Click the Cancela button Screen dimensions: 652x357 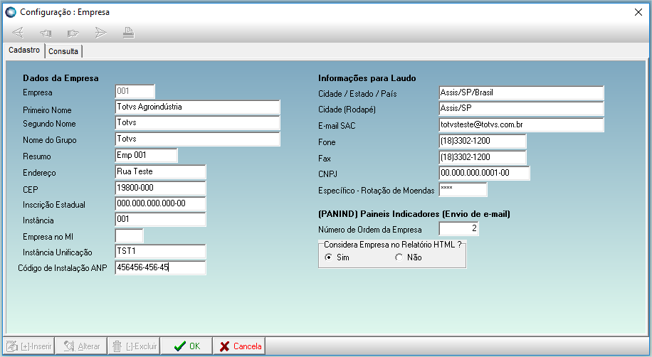coord(239,346)
